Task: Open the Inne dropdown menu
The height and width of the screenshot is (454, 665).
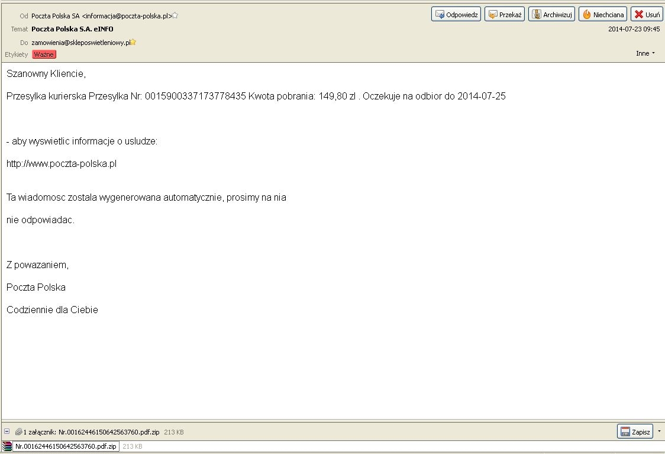Action: (645, 53)
